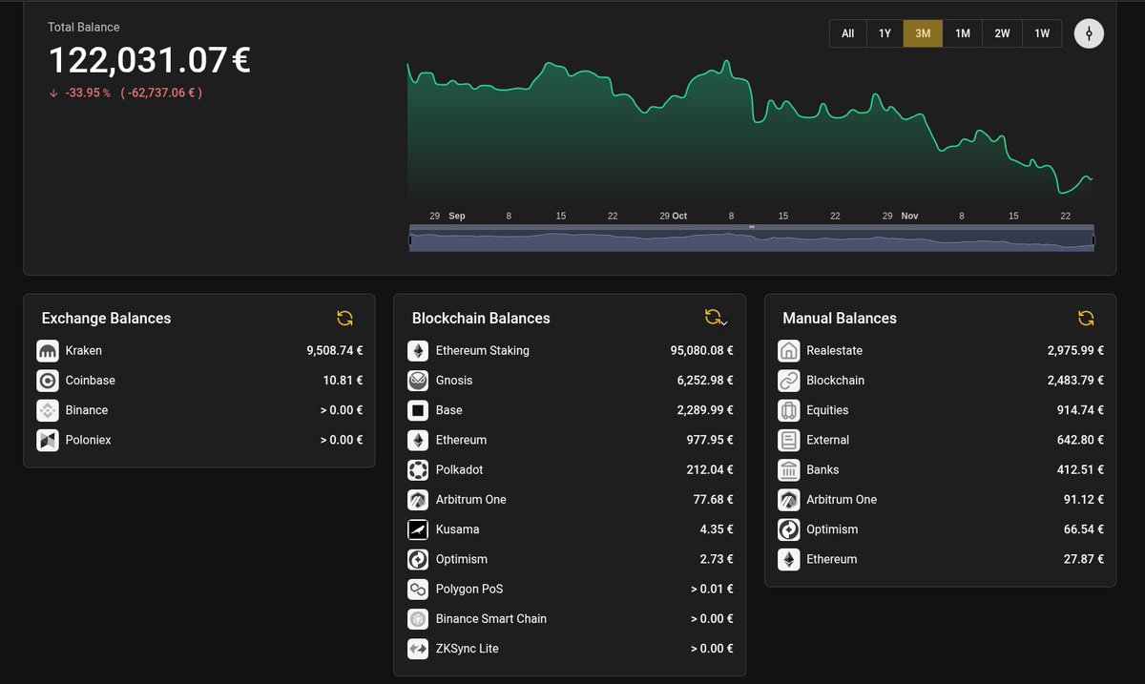
Task: Select the All timeframe
Action: [x=847, y=33]
